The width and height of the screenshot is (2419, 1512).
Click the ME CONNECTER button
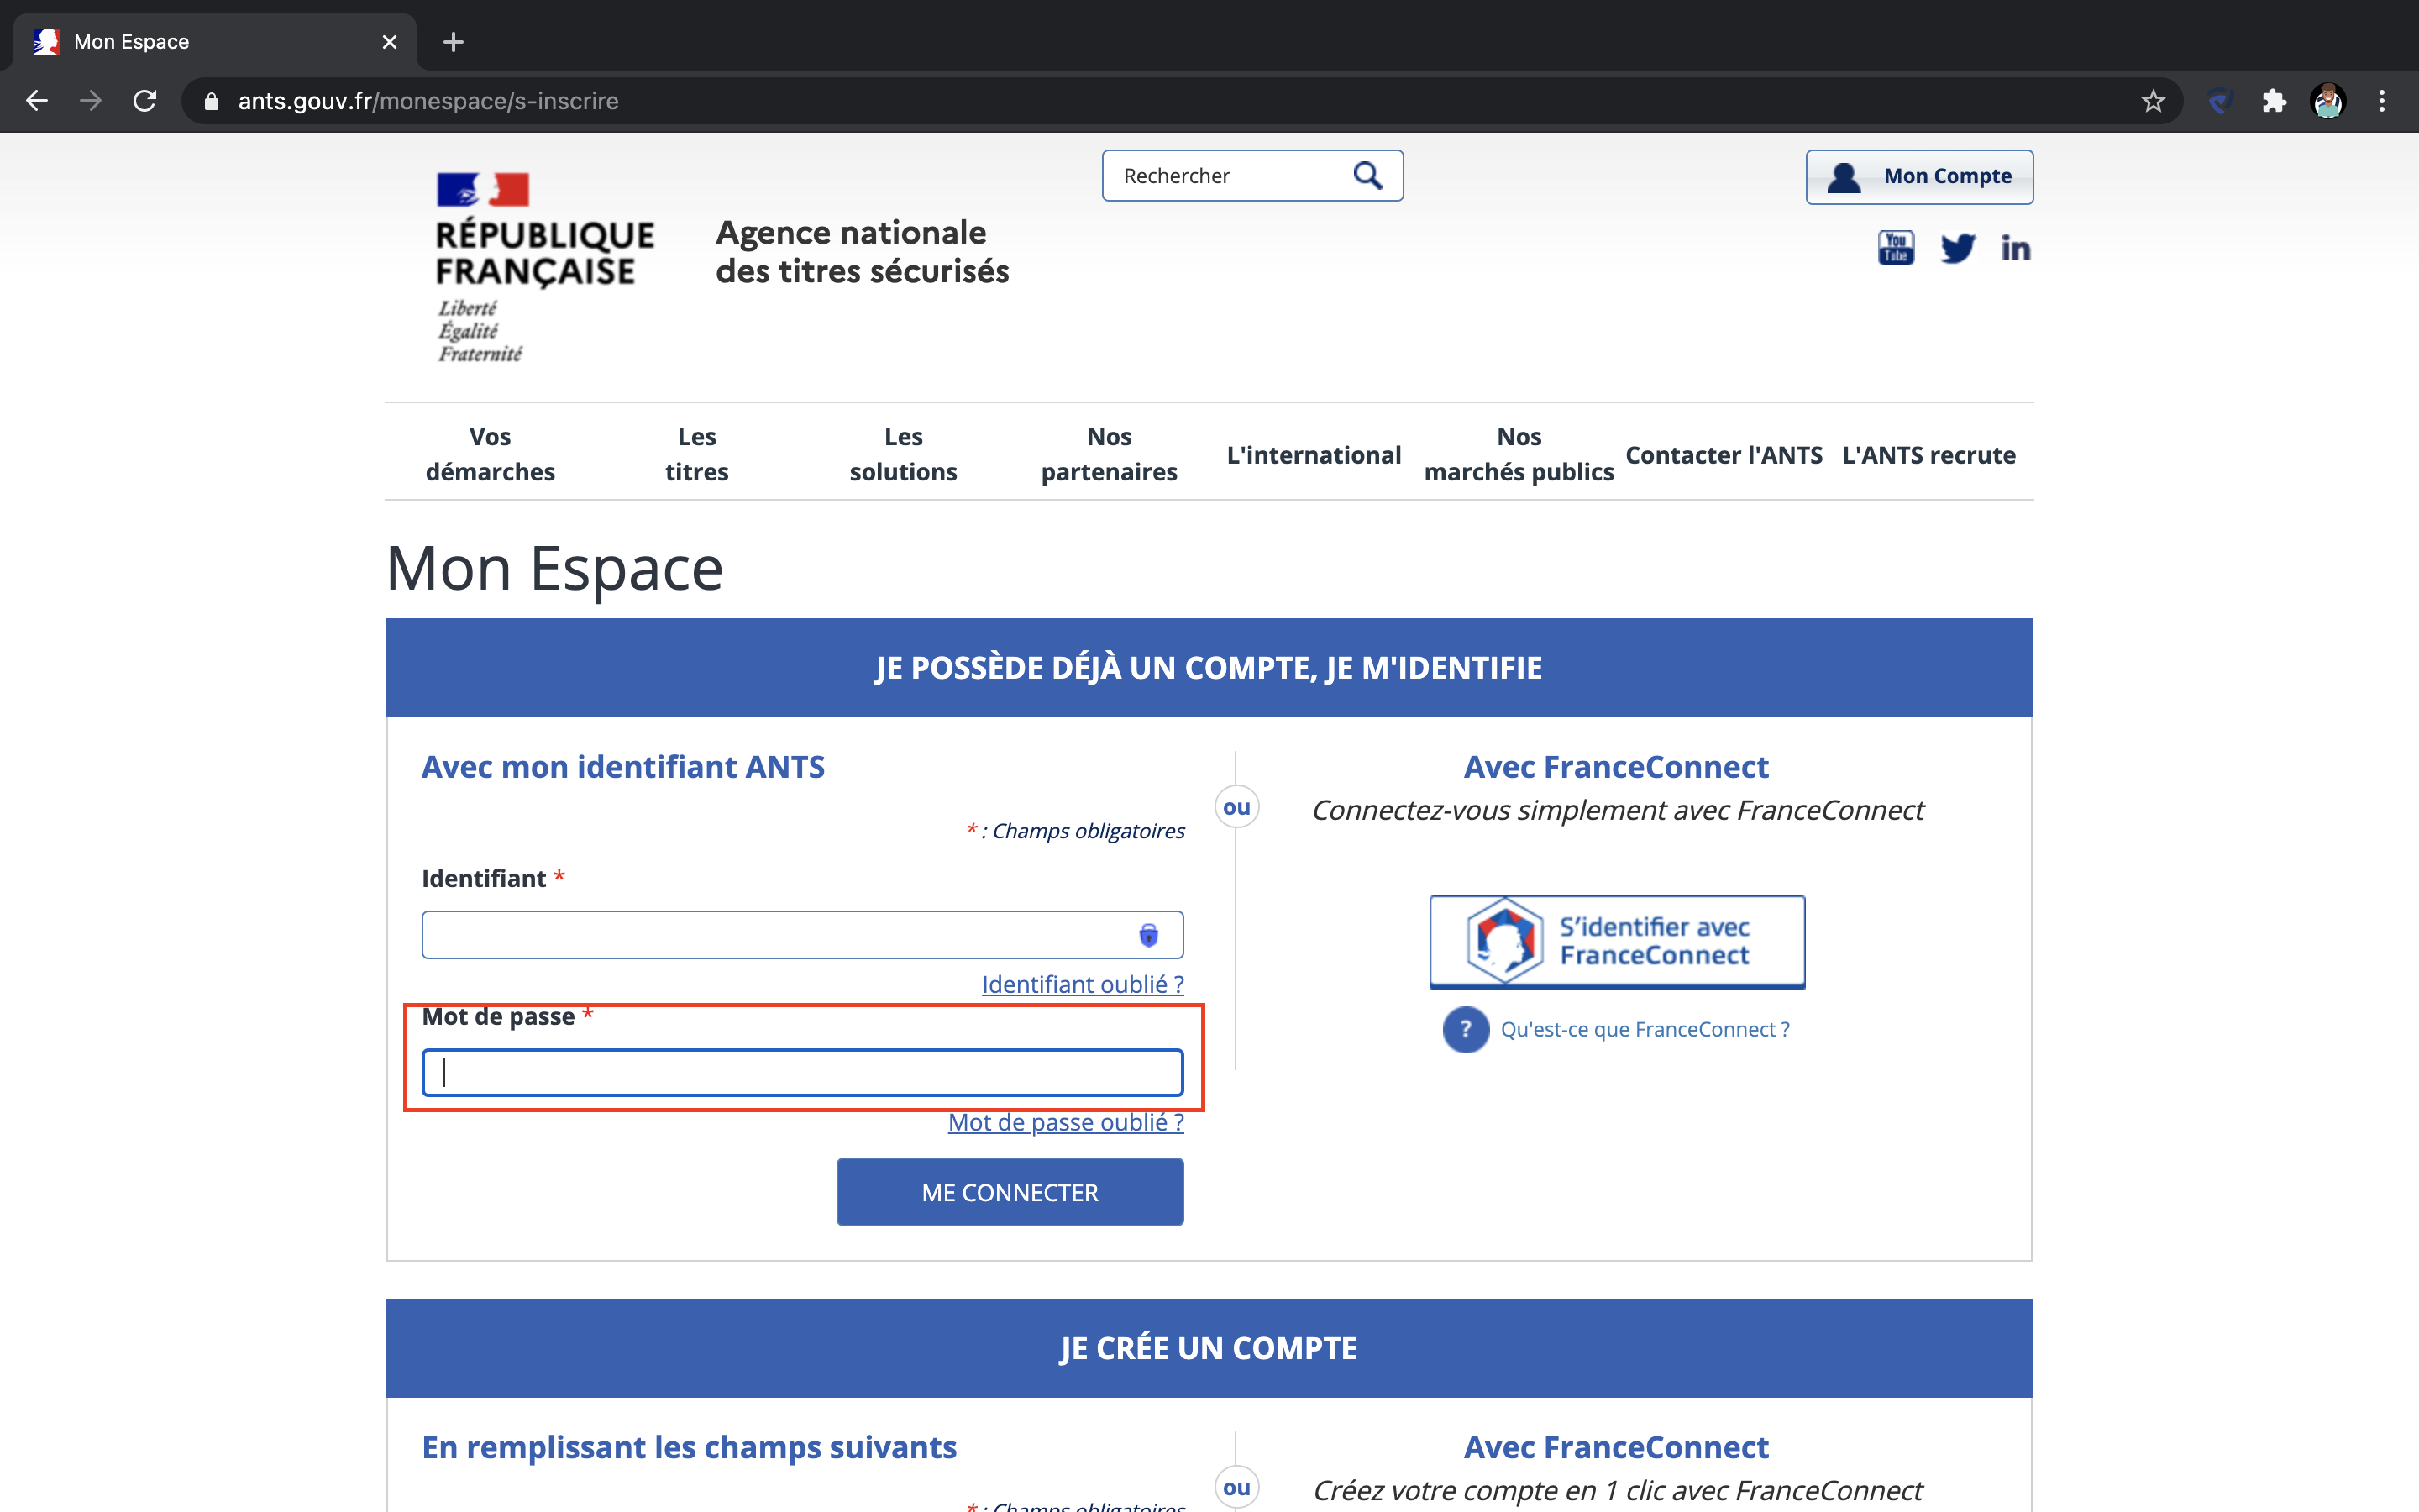[1010, 1192]
